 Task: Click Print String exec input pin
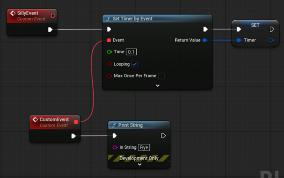(x=115, y=136)
